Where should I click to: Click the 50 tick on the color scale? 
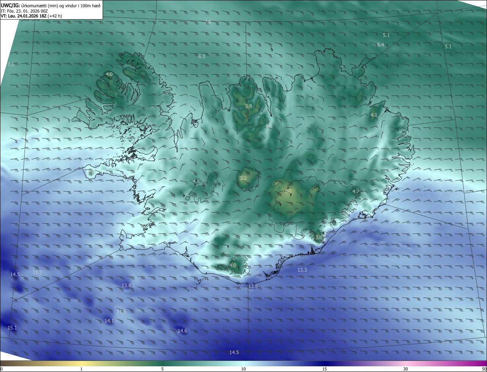pyautogui.click(x=484, y=369)
